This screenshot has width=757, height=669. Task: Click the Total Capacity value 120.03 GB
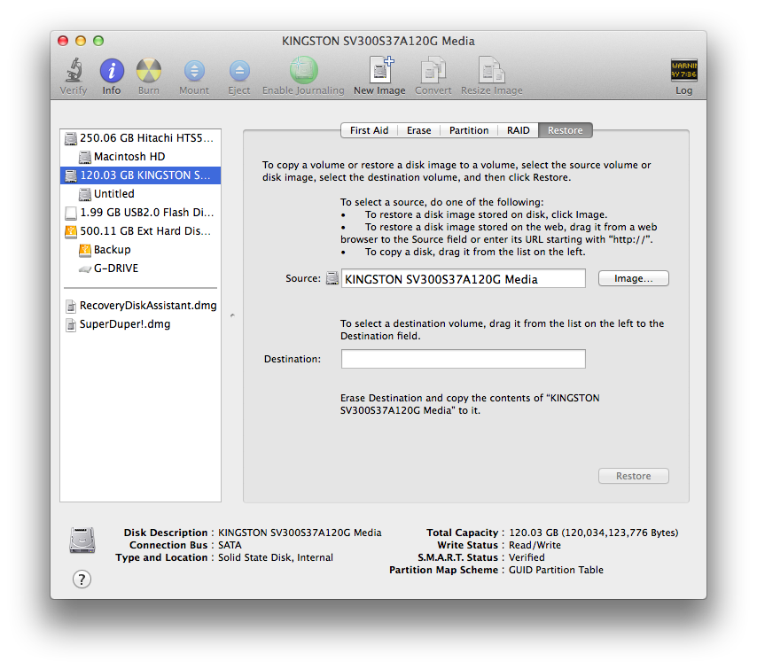593,533
